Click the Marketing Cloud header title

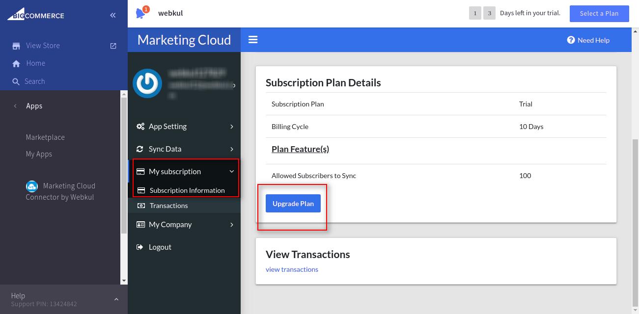point(184,40)
